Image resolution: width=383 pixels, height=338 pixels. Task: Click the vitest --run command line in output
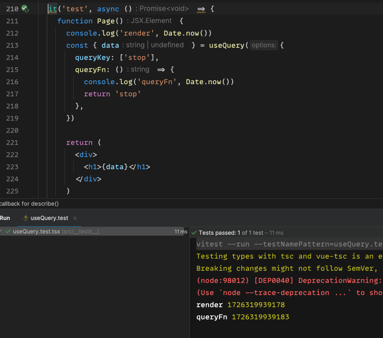pyautogui.click(x=289, y=244)
